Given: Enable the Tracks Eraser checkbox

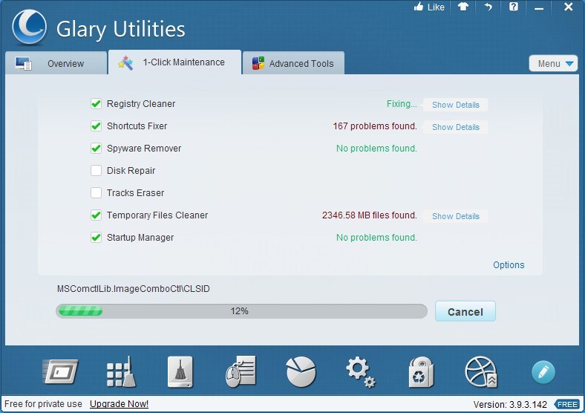Looking at the screenshot, I should pos(96,192).
